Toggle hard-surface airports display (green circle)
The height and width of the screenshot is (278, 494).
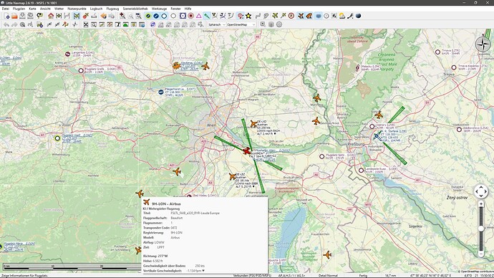point(148,16)
